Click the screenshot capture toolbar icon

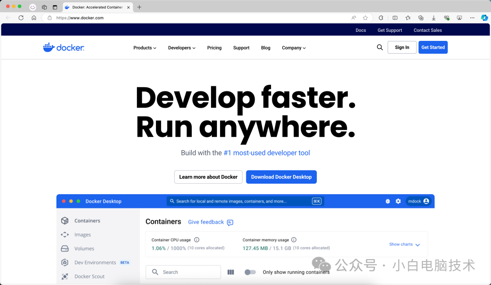pos(459,18)
